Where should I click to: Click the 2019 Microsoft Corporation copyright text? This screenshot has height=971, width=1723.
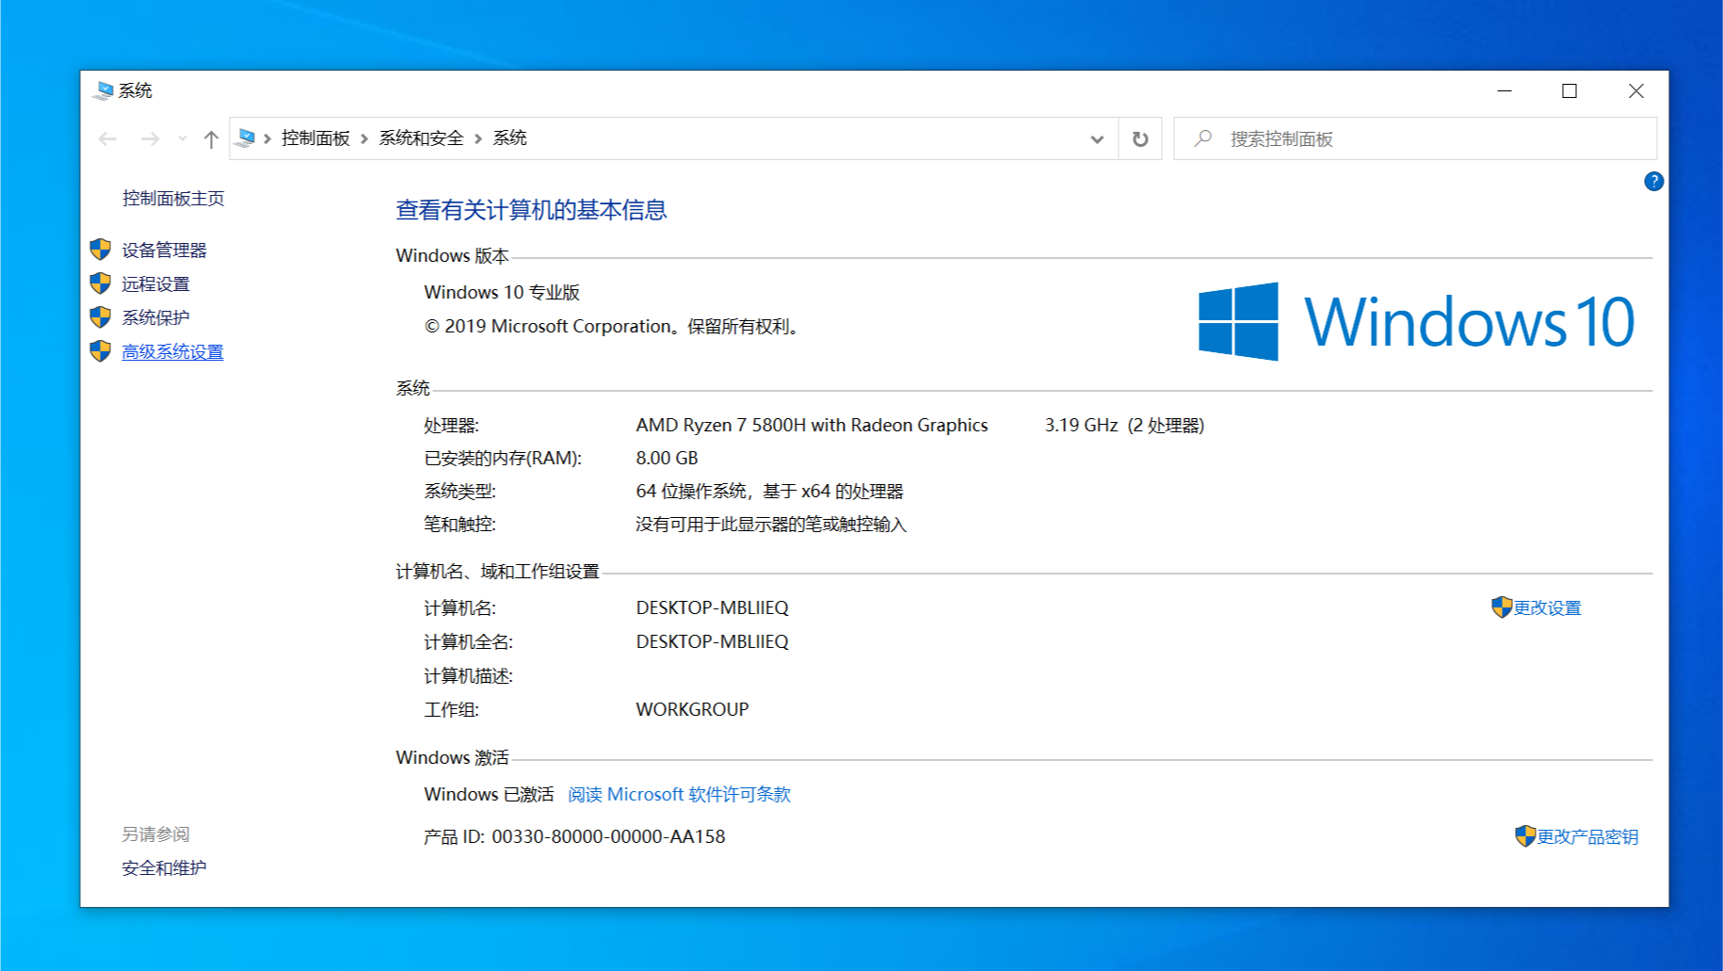613,327
